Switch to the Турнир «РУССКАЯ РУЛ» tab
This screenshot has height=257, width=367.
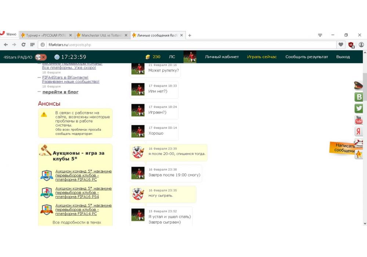coord(46,35)
